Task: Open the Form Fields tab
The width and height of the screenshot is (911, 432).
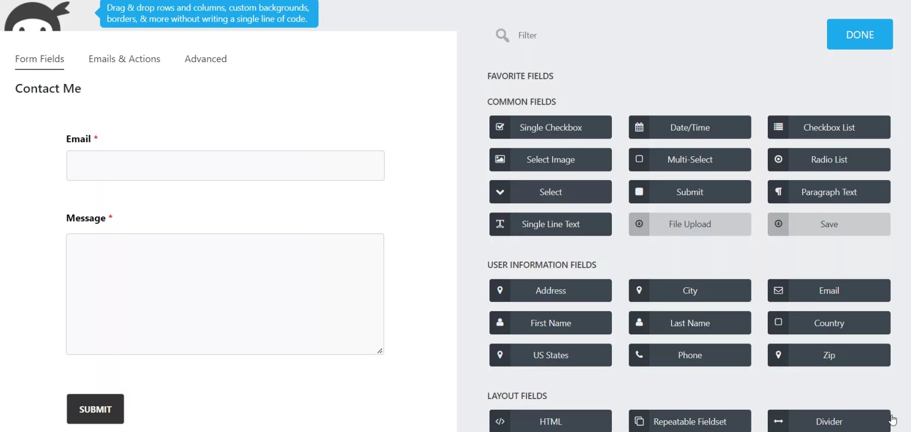Action: [39, 59]
